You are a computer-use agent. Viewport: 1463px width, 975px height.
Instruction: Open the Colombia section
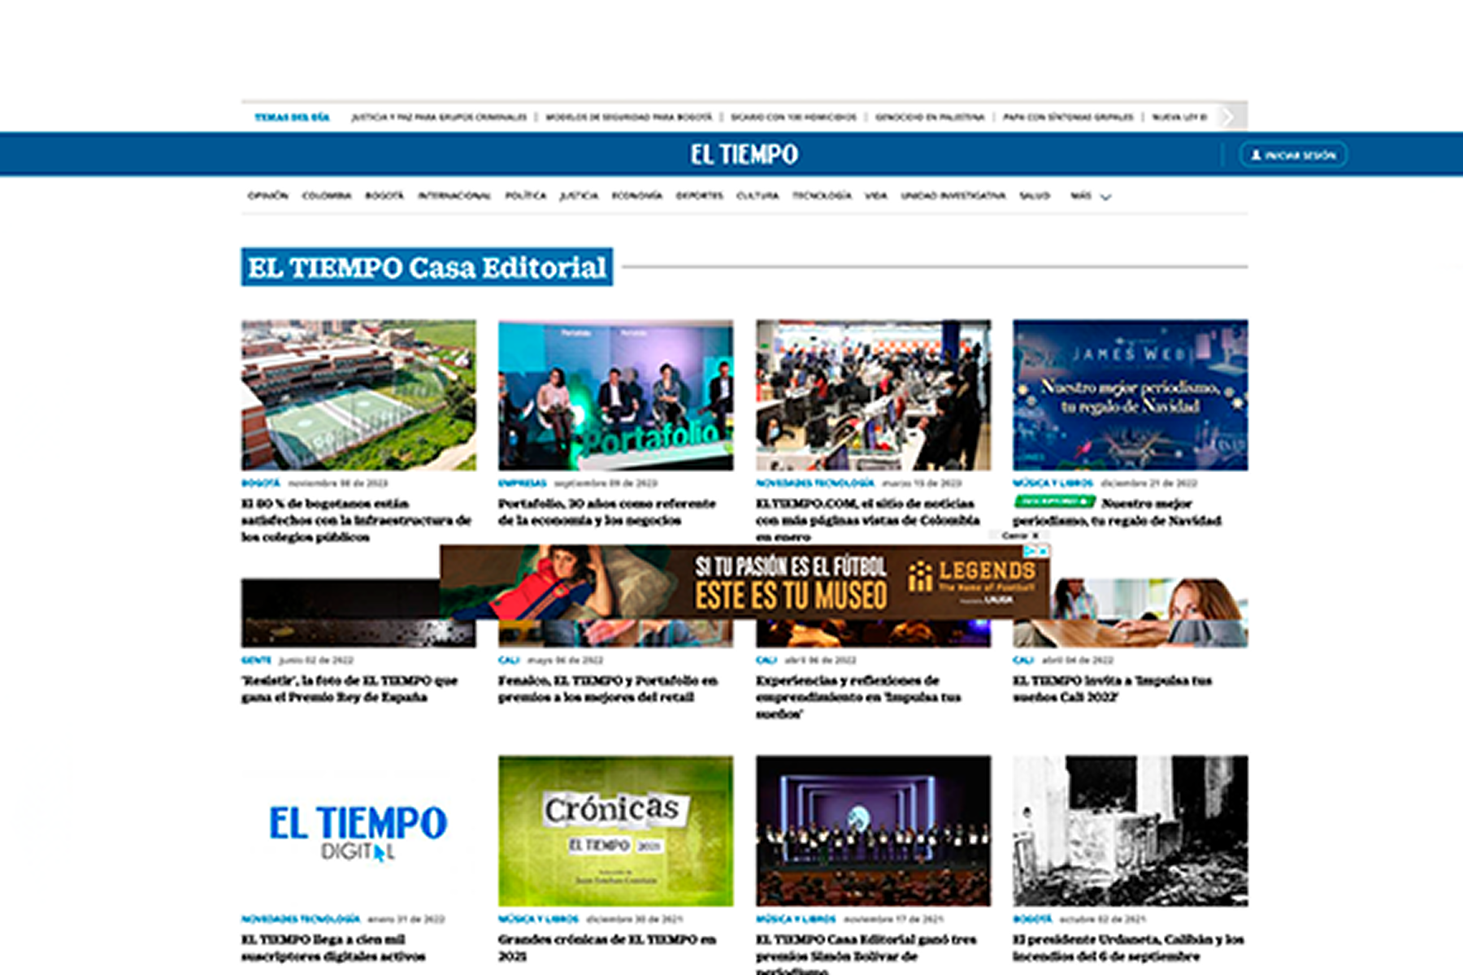click(327, 196)
